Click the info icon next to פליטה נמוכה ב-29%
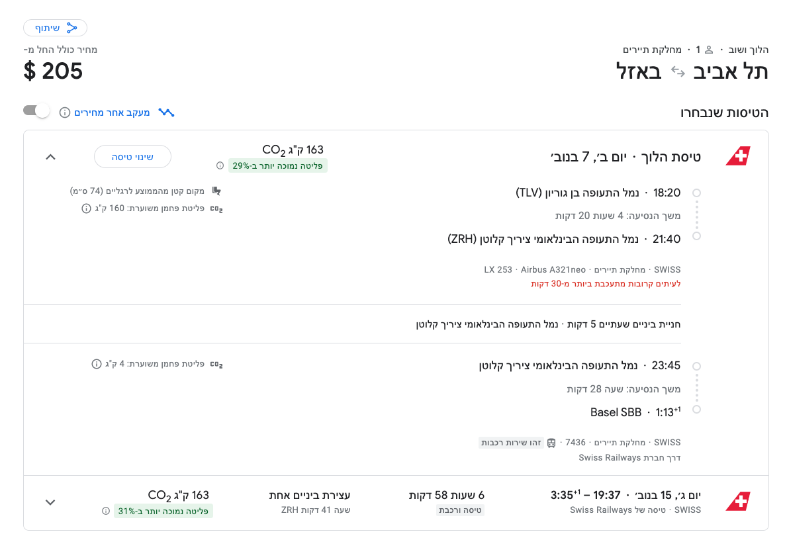 [x=220, y=165]
